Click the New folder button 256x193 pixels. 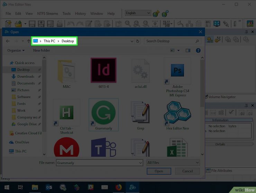[42, 50]
